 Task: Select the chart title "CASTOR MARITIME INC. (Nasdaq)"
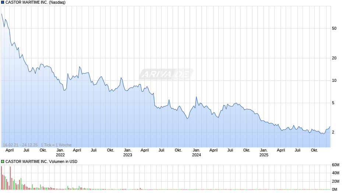(x=35, y=3)
